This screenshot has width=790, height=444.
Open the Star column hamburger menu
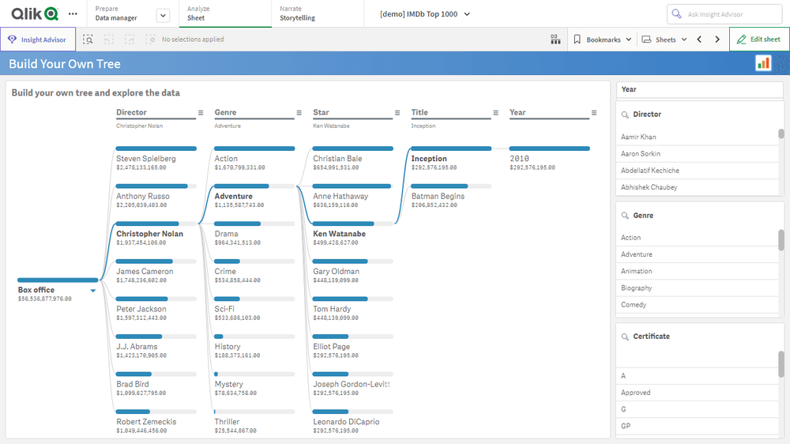397,113
